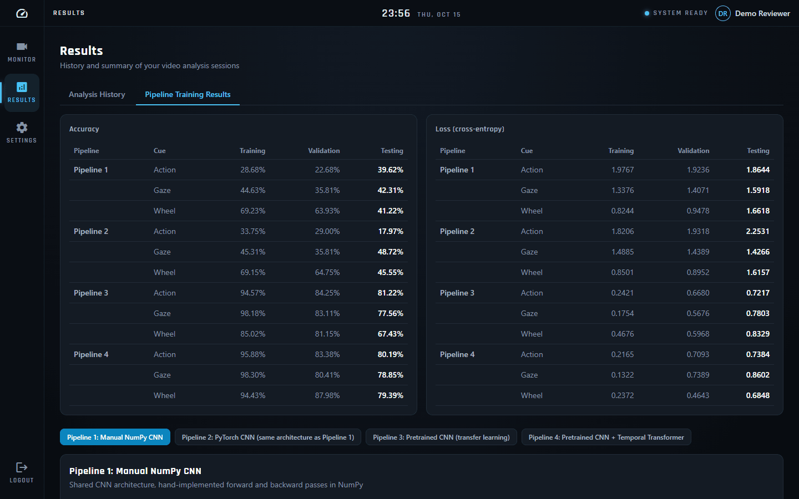
Task: Click the video analysis sessions subtitle
Action: pos(150,65)
